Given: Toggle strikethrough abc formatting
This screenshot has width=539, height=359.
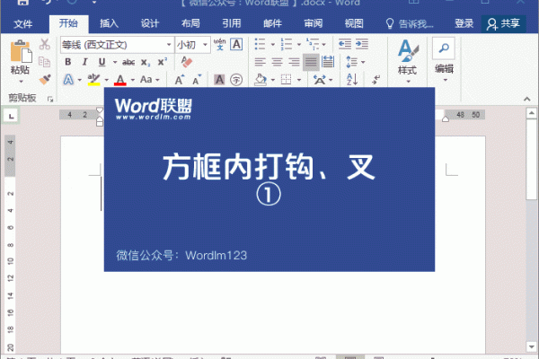Looking at the screenshot, I should [x=128, y=62].
